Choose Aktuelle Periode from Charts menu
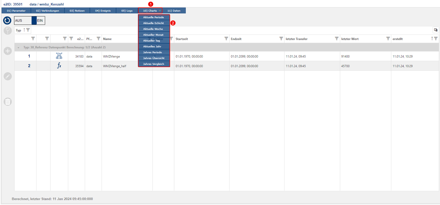The width and height of the screenshot is (440, 205). [x=154, y=17]
